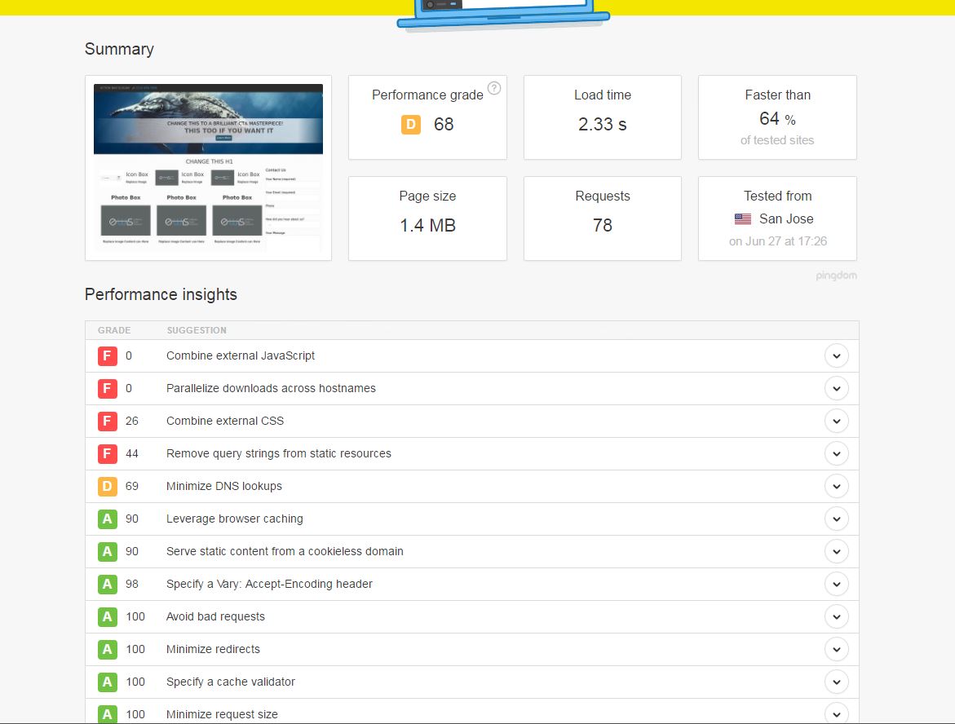This screenshot has height=724, width=955.
Task: Expand the Minimize DNS lookups details
Action: [837, 486]
